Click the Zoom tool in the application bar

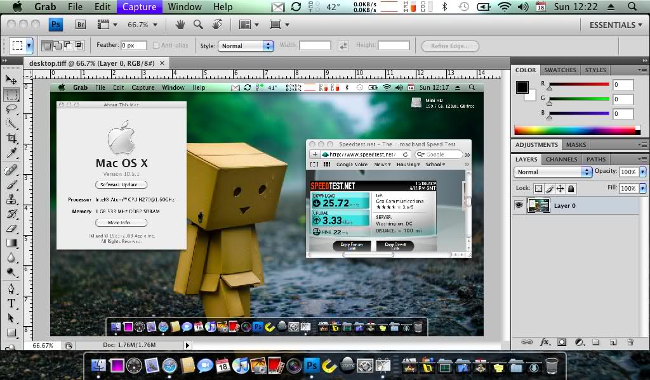(198, 25)
